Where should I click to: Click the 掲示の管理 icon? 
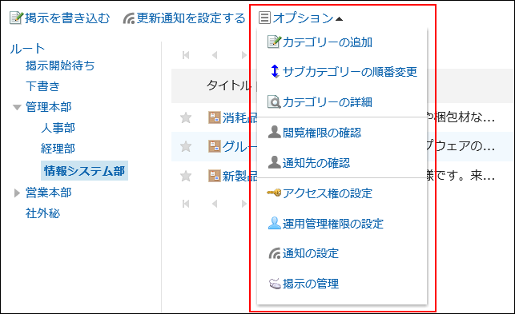(275, 283)
